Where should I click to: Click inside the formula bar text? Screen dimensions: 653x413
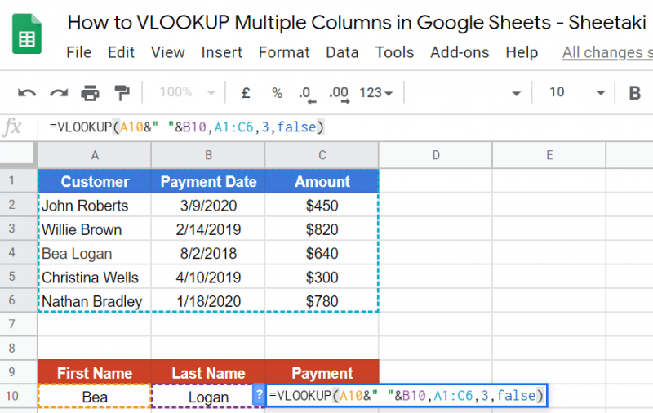point(186,127)
